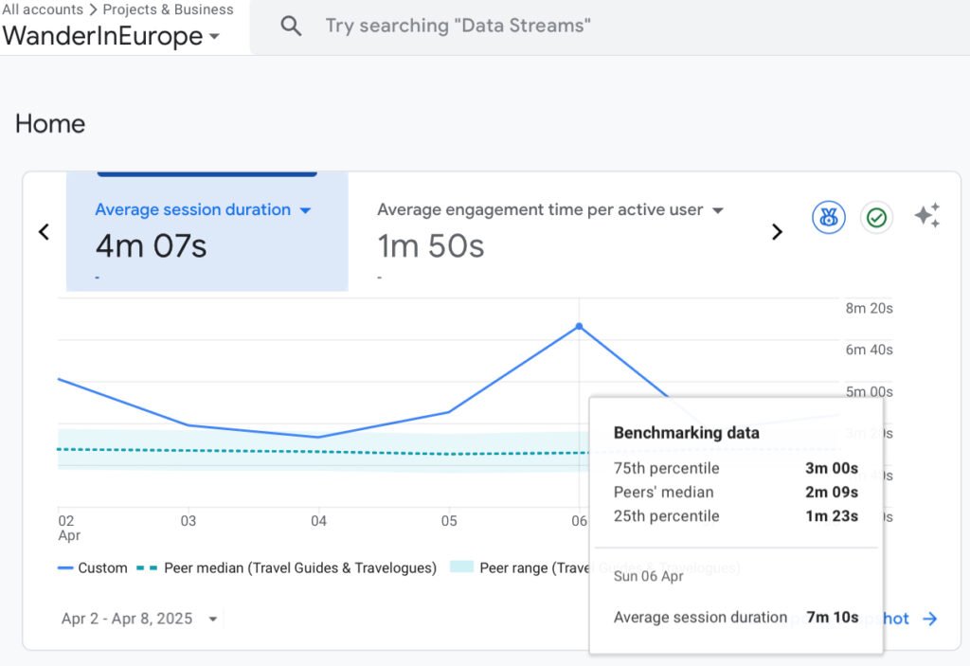This screenshot has height=666, width=970.
Task: Click the 05 date label on x-axis
Action: [x=449, y=520]
